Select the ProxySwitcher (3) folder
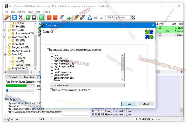187x125 pixels. point(20,68)
